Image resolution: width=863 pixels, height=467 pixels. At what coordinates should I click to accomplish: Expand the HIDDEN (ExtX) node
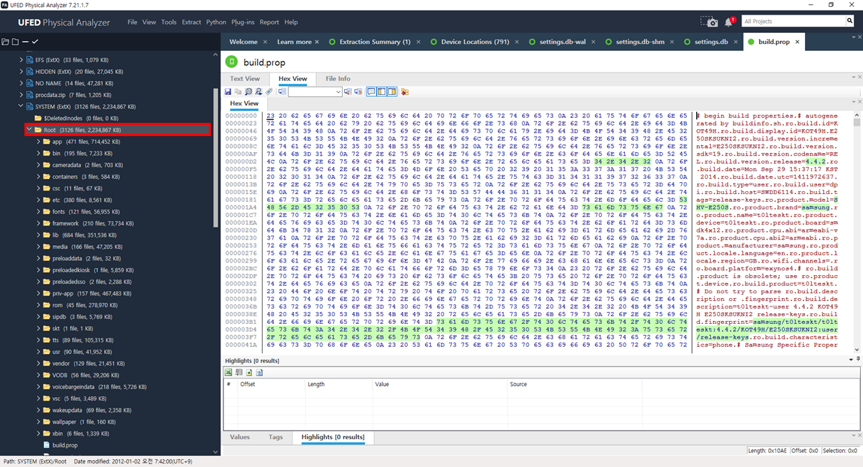tap(22, 71)
